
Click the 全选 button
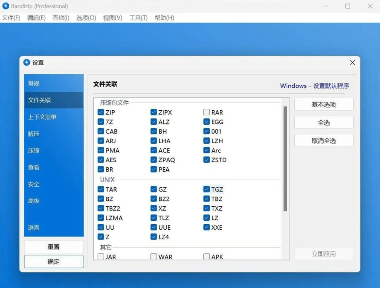pyautogui.click(x=323, y=122)
